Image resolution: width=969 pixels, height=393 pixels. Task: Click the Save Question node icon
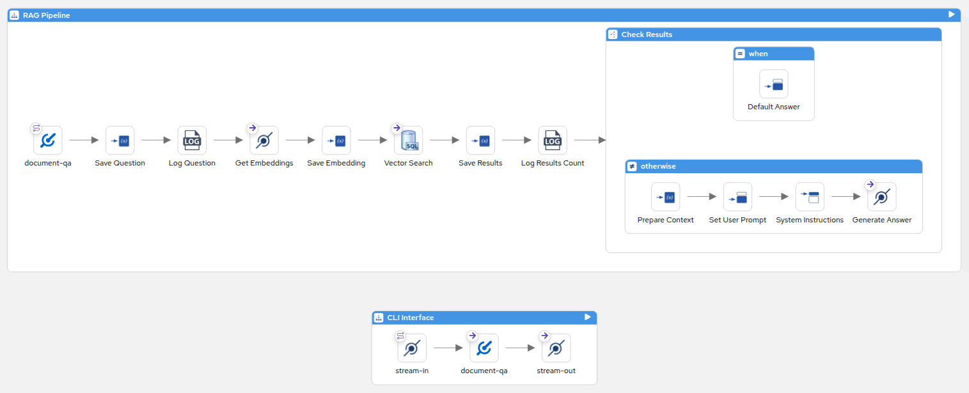click(x=120, y=140)
